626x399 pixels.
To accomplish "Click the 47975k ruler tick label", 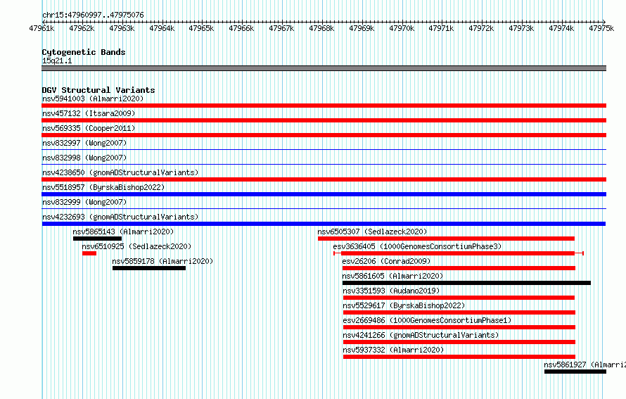I will 601,28.
